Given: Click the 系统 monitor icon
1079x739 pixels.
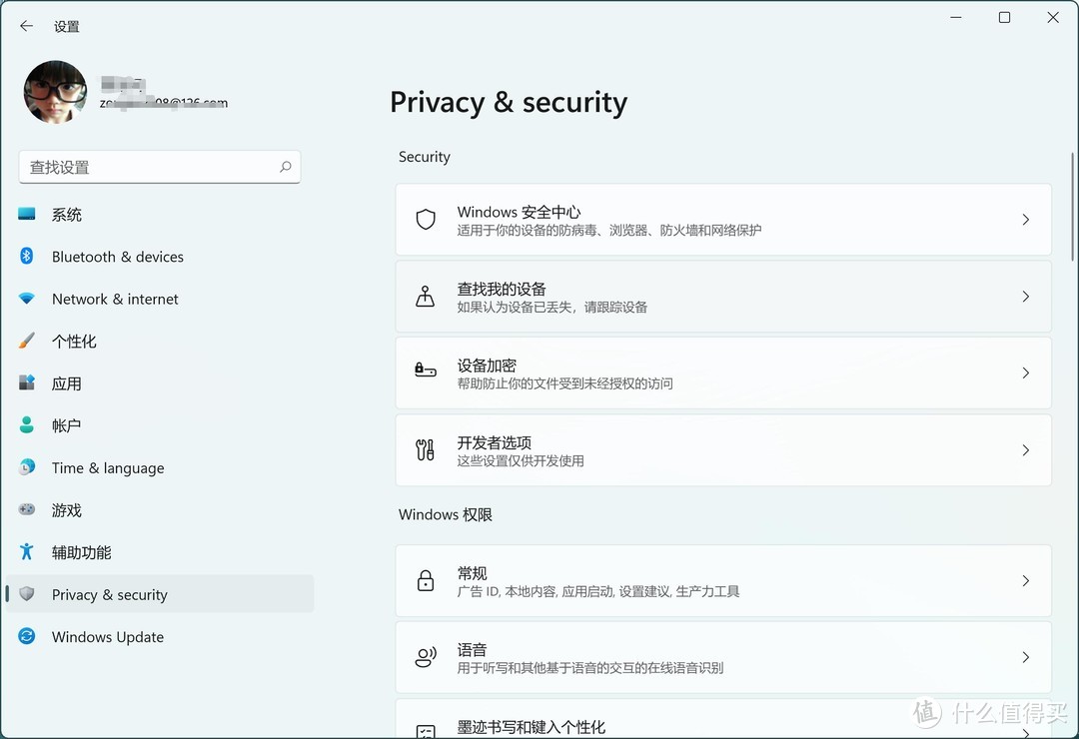Looking at the screenshot, I should pyautogui.click(x=26, y=214).
